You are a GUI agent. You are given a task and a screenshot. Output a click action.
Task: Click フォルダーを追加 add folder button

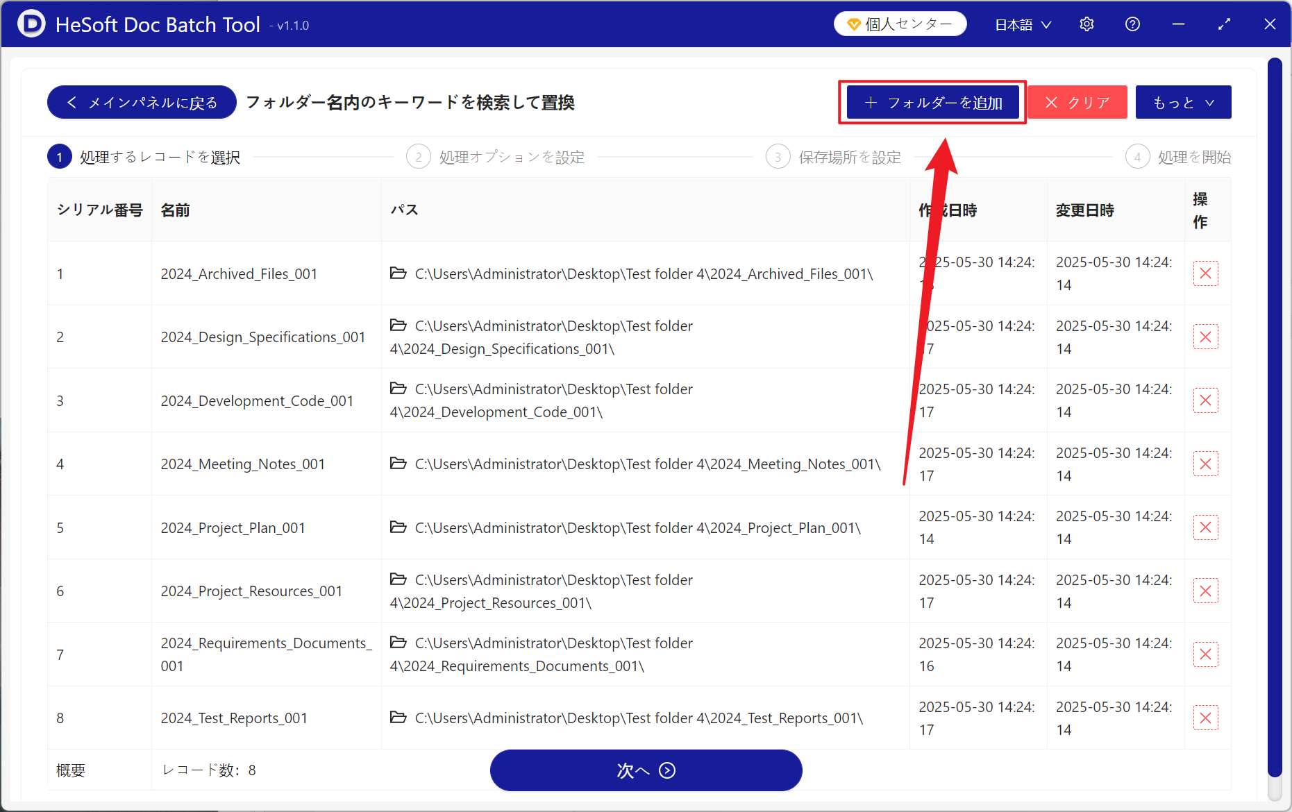point(932,103)
